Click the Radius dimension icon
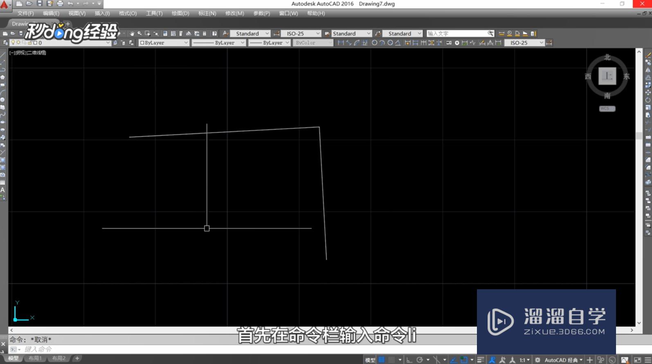The image size is (652, 364). [374, 42]
